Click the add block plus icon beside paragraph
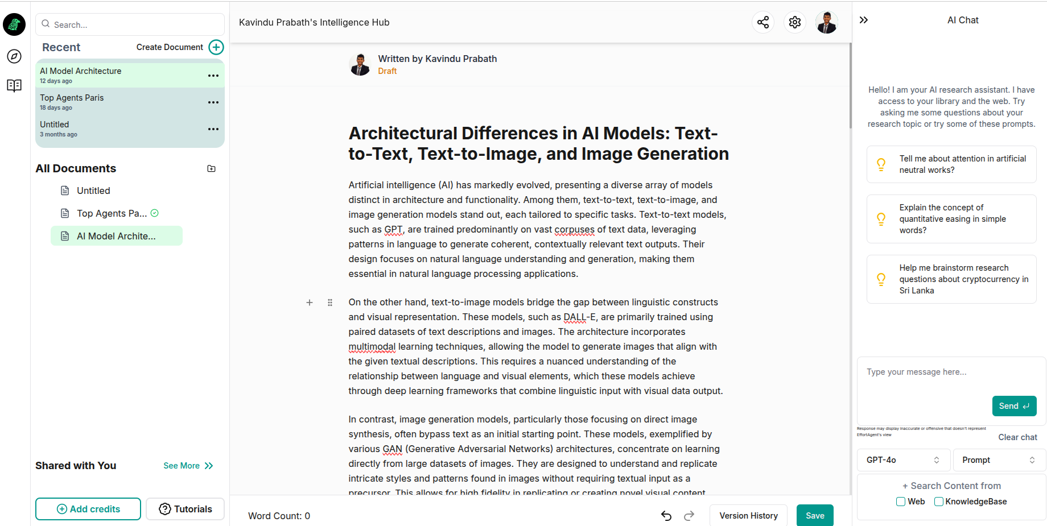 (310, 303)
